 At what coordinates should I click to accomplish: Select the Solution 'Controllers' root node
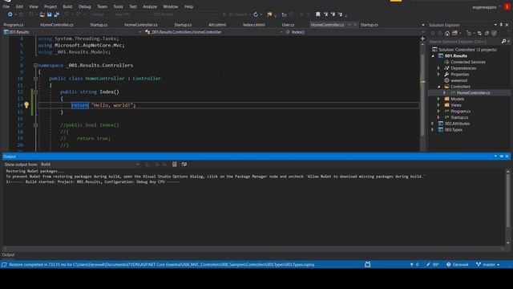tap(467, 50)
